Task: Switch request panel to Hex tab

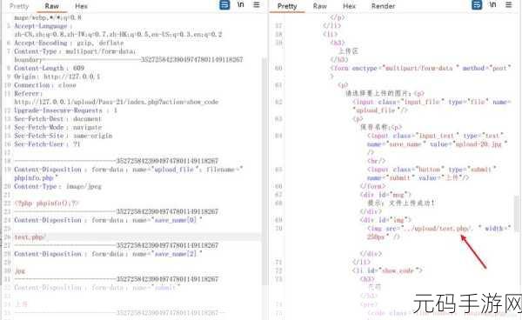Action: [81, 6]
